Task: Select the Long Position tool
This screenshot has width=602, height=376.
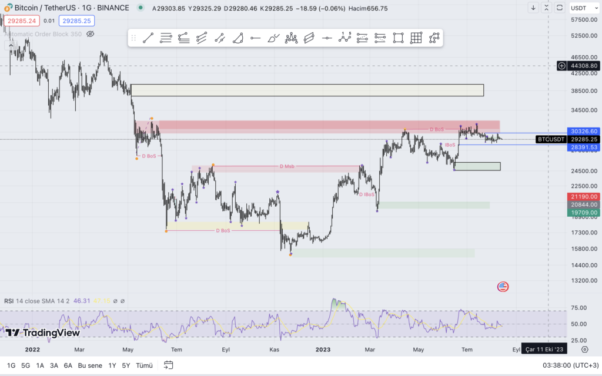Action: pyautogui.click(x=362, y=38)
